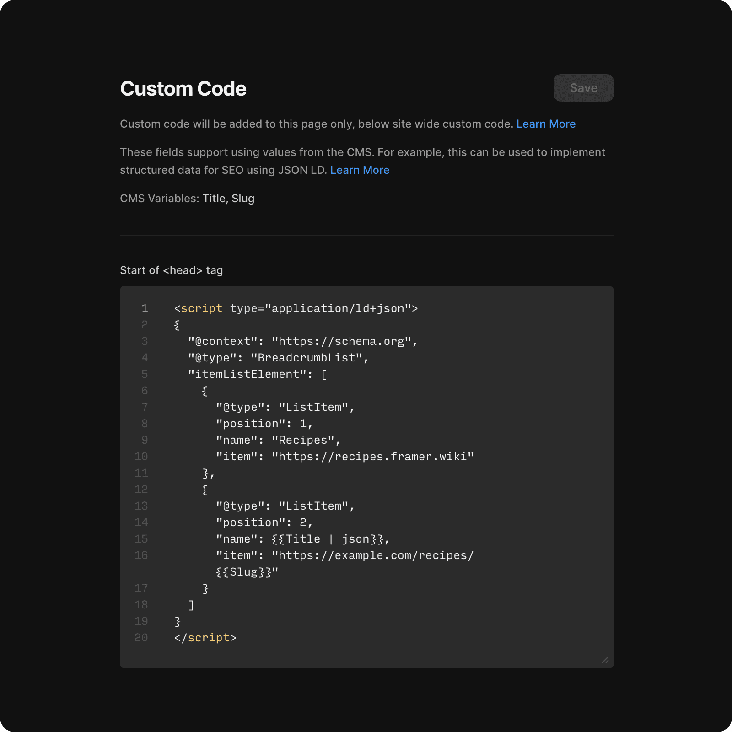Click the "BreadcrumbList" type line
Screen dimensions: 732x732
(278, 358)
